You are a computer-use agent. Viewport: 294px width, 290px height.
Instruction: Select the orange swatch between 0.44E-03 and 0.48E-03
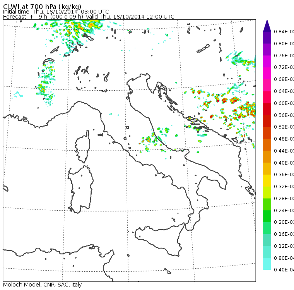coord(267,145)
